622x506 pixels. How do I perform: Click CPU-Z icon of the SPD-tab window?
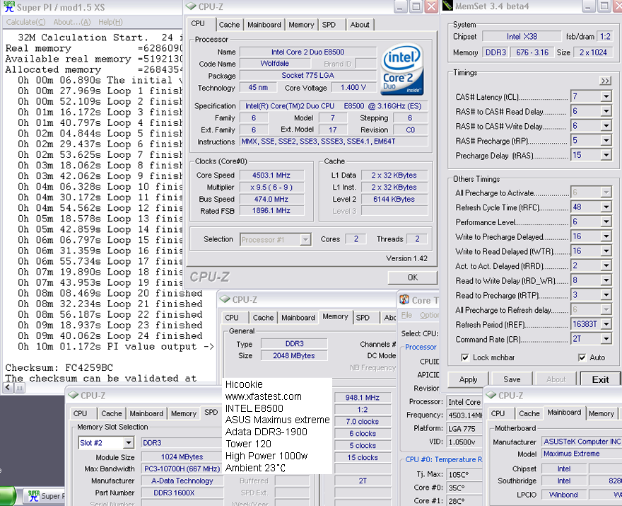click(74, 395)
